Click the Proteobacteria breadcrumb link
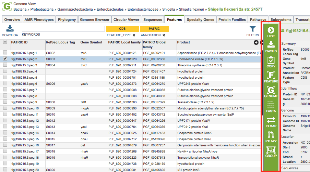 (42, 9)
